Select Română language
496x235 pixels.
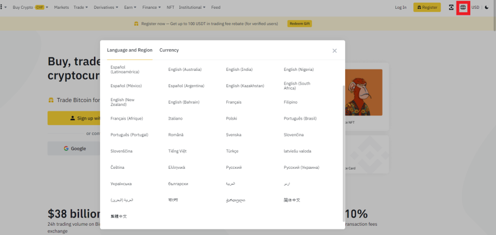coord(176,135)
